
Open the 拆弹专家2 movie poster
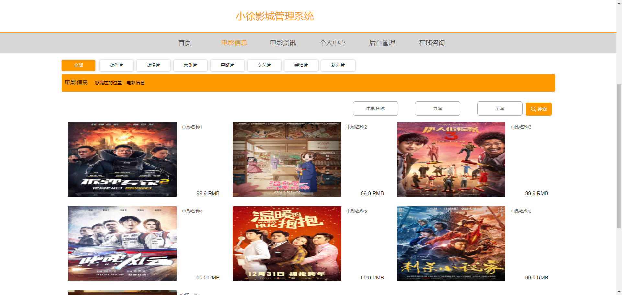click(122, 159)
